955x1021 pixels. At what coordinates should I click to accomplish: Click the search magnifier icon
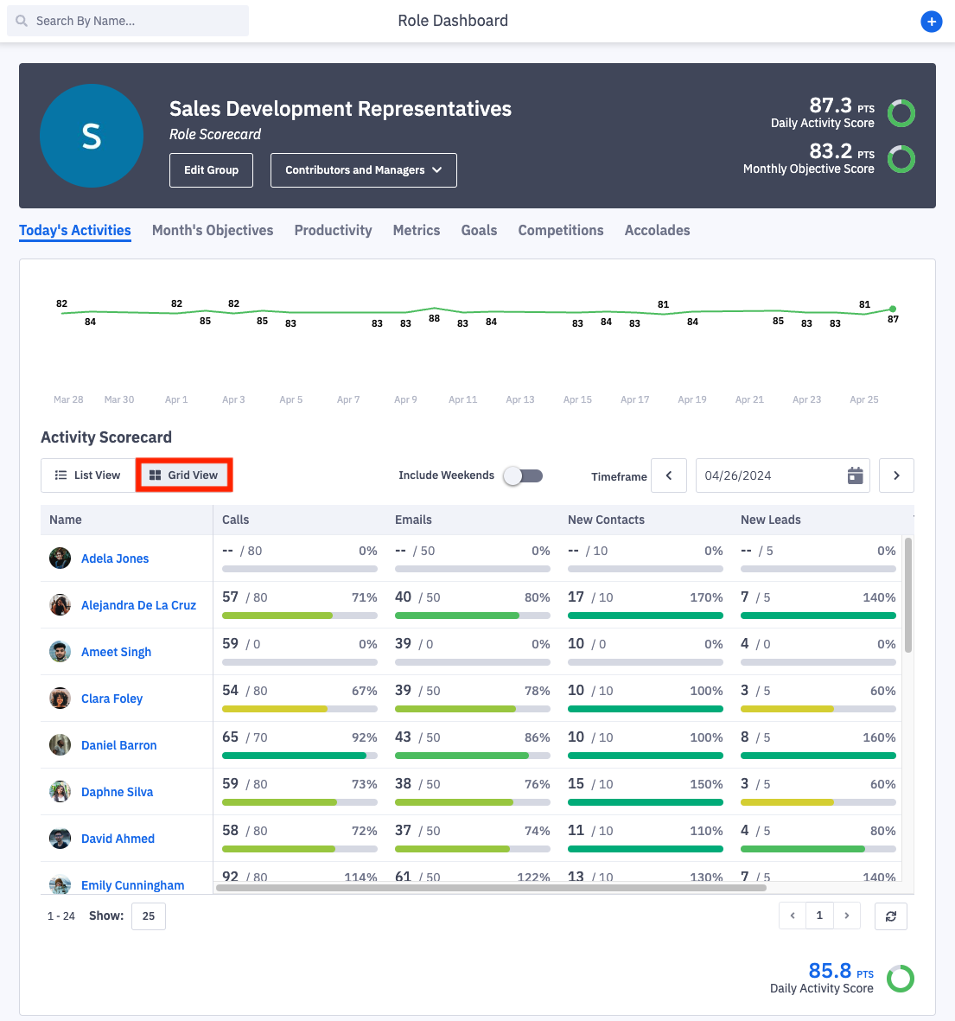tap(22, 21)
